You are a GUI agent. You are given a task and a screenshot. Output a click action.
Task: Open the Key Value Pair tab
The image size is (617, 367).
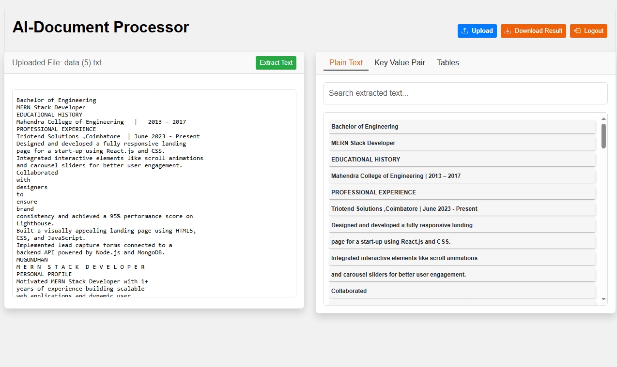(x=400, y=63)
